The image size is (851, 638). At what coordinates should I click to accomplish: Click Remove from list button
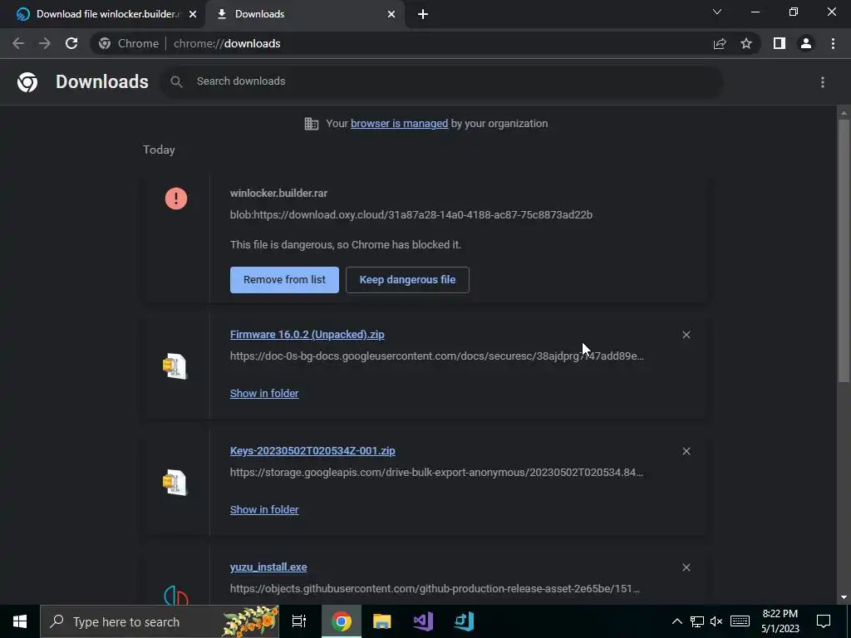[284, 280]
